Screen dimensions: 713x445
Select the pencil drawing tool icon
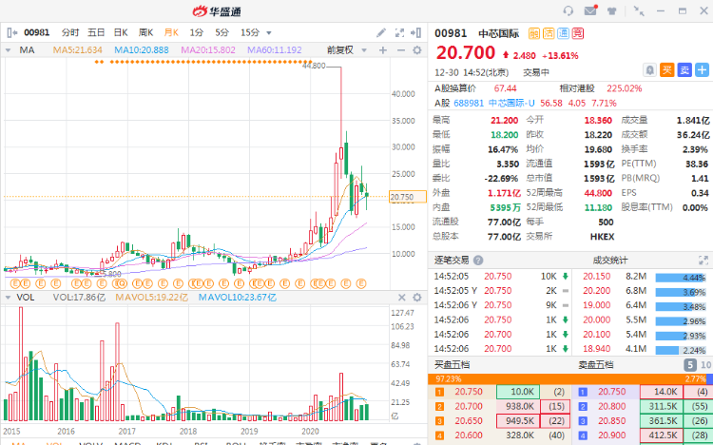click(x=381, y=32)
